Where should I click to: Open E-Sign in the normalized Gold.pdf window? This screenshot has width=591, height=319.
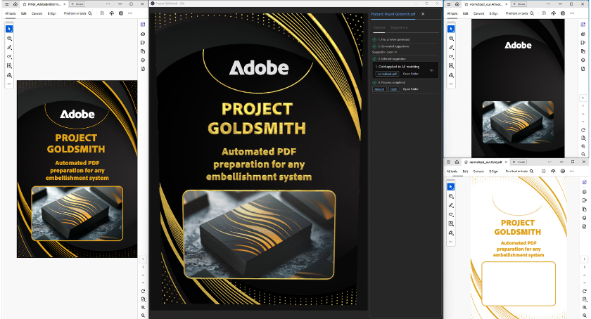pos(493,171)
